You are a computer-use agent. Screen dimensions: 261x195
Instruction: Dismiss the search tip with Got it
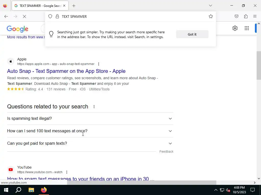click(192, 34)
